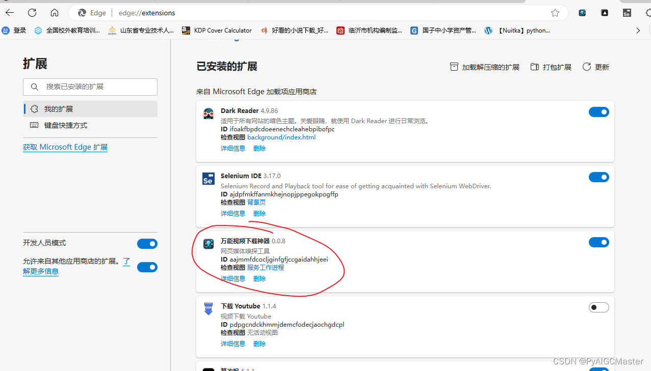Open Selenium IDE 背景页 inspect view
The height and width of the screenshot is (371, 651).
tap(256, 203)
